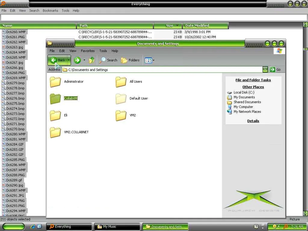Open the Back history dropdown arrow
The width and height of the screenshot is (308, 231).
click(x=69, y=60)
